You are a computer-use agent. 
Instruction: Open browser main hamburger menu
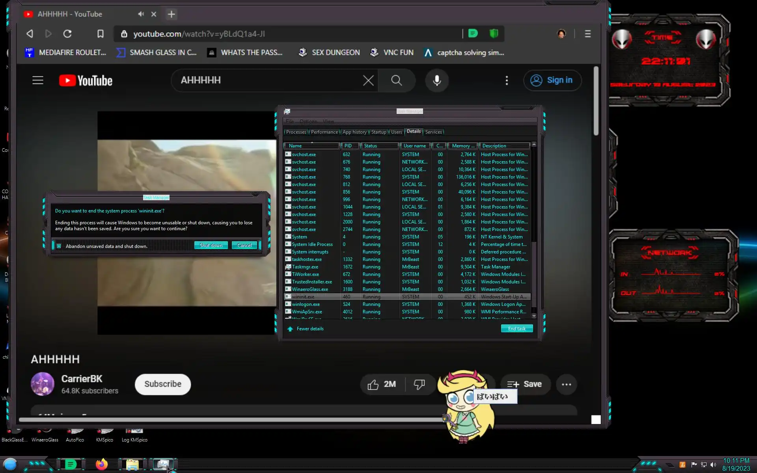pyautogui.click(x=587, y=34)
